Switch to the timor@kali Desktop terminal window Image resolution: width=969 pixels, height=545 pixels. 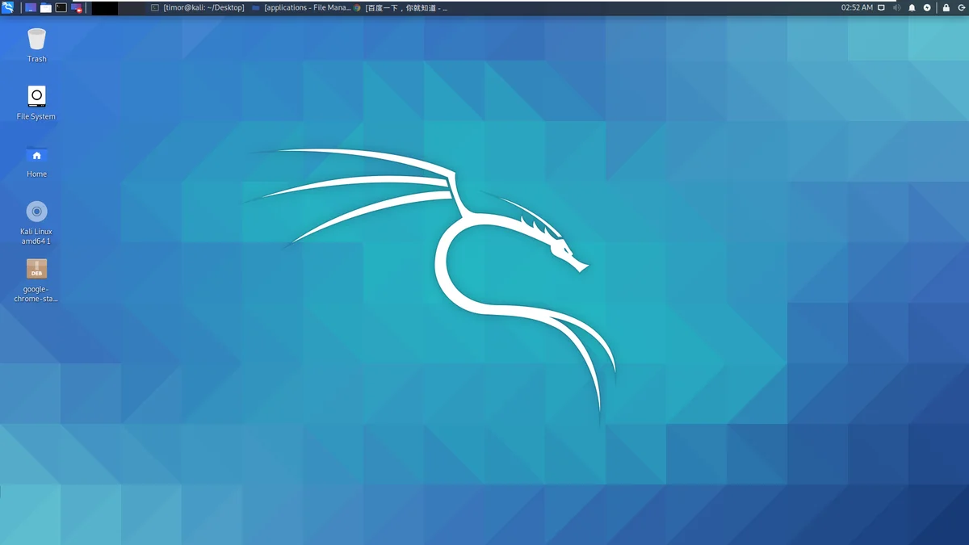coord(198,7)
